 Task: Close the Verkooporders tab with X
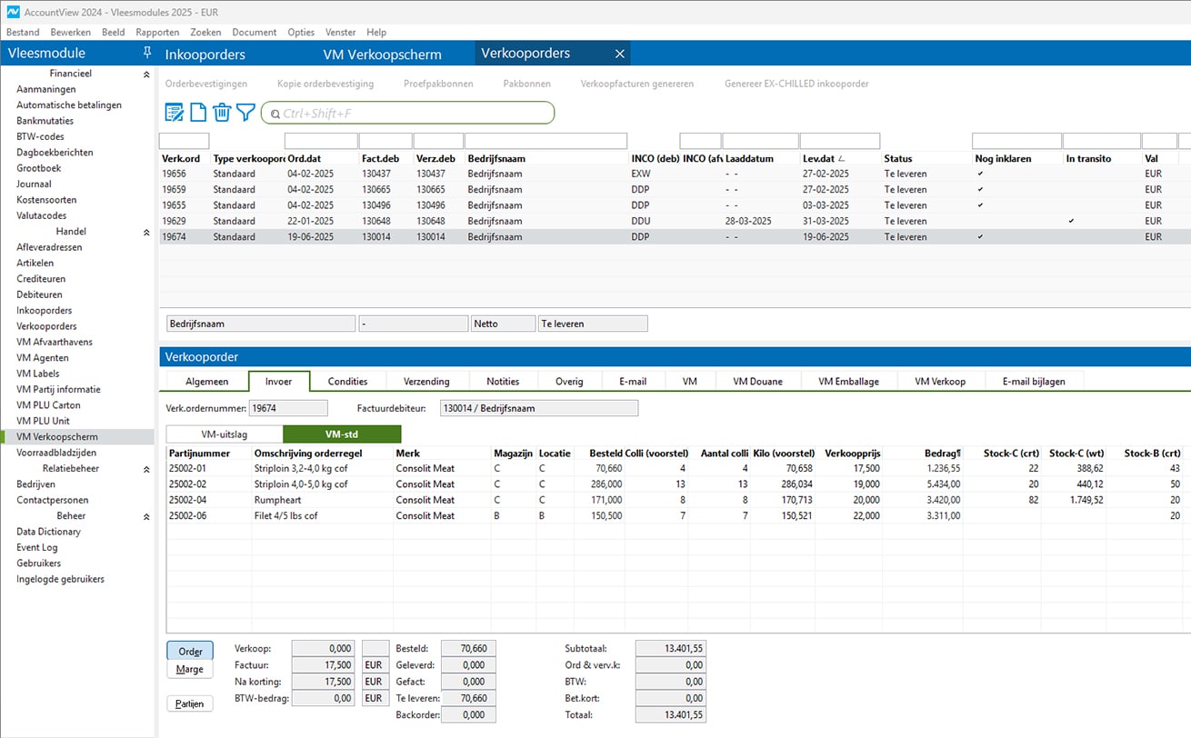(620, 55)
